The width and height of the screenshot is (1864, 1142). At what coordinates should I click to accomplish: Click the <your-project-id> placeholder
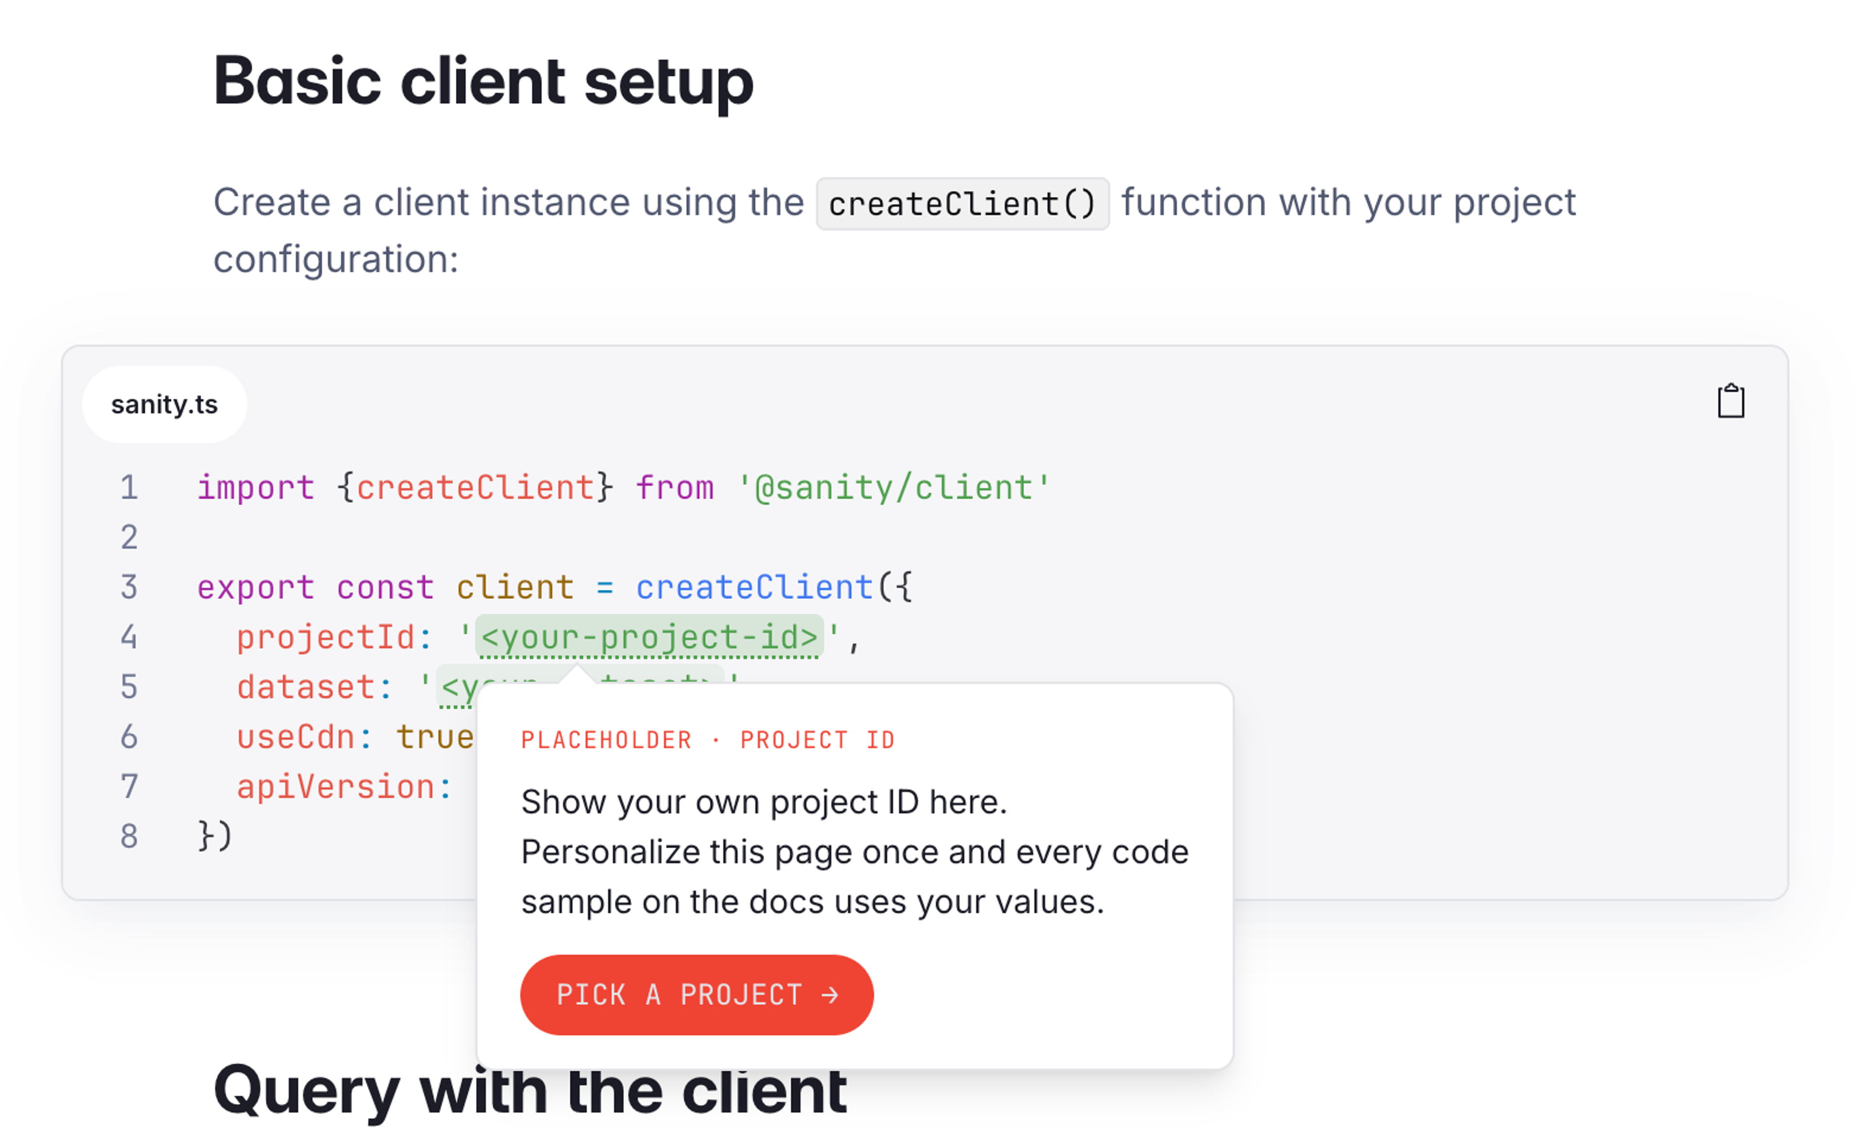pos(649,637)
